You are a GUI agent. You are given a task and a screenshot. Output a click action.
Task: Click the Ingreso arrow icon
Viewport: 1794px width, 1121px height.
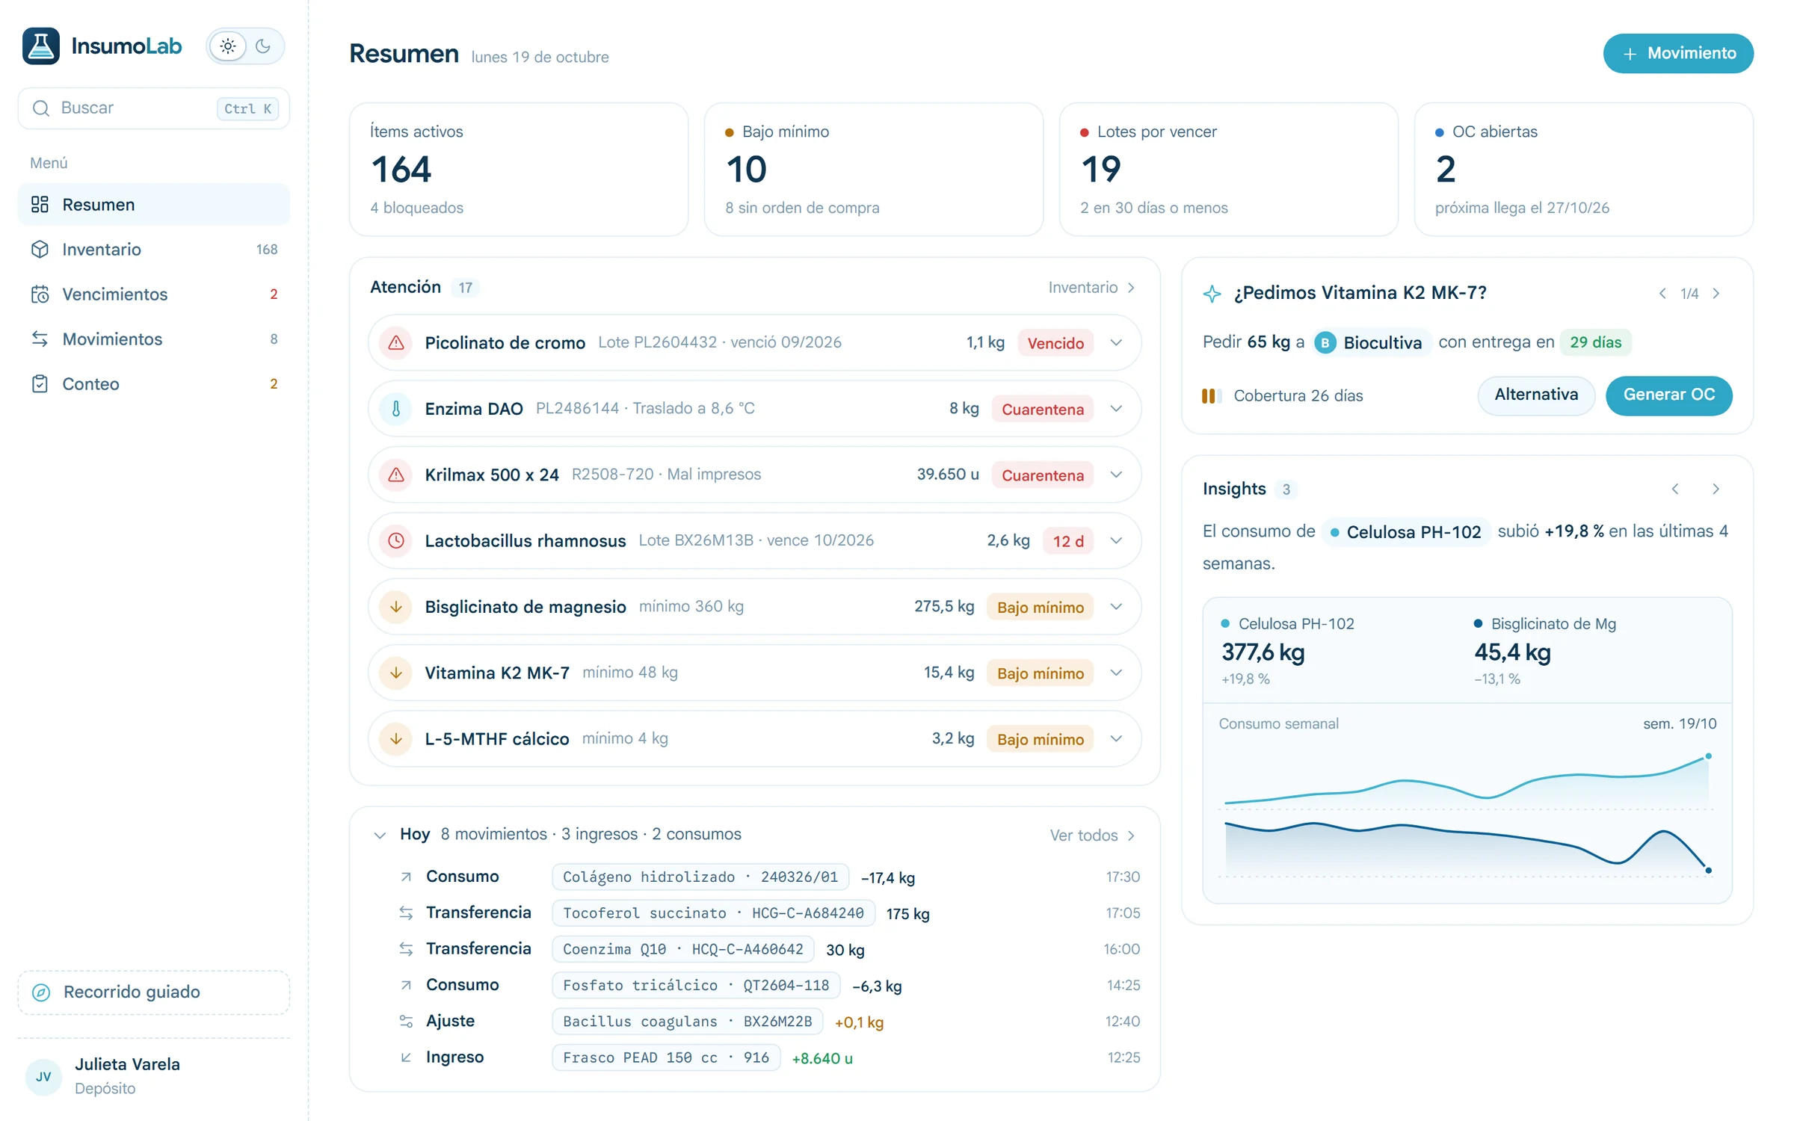point(406,1057)
